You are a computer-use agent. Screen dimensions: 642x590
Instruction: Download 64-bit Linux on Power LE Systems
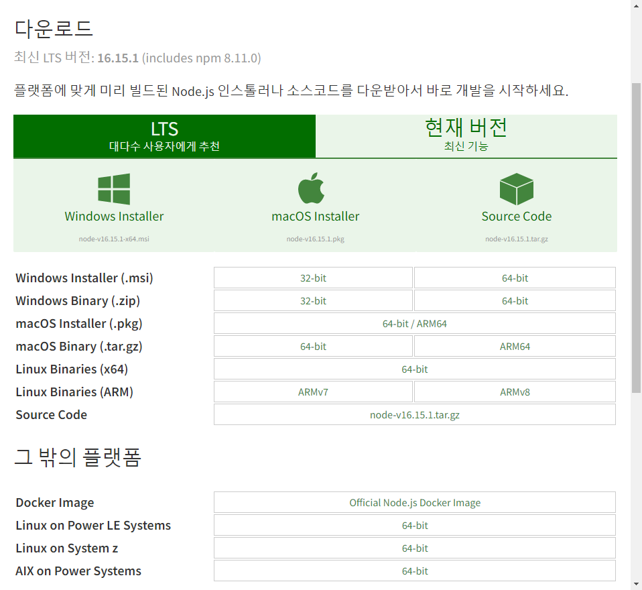[415, 525]
